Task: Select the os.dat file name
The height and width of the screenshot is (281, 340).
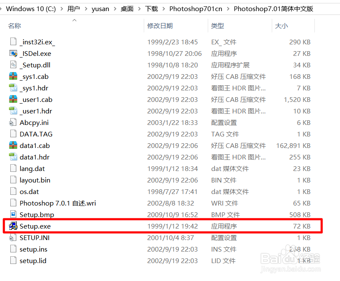Action: [x=29, y=192]
